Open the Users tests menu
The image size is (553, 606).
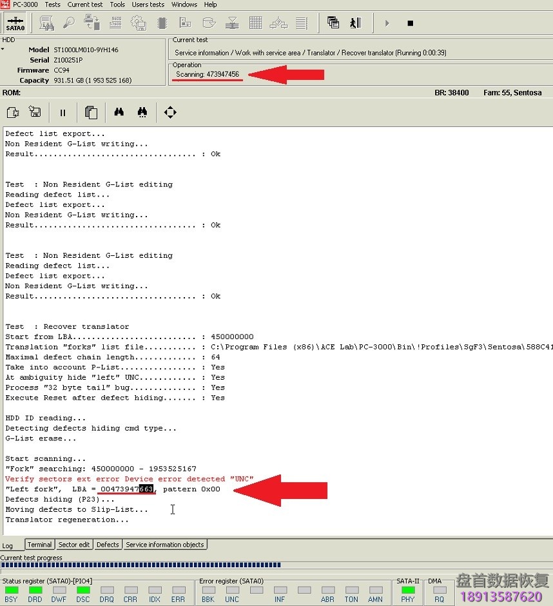[148, 5]
